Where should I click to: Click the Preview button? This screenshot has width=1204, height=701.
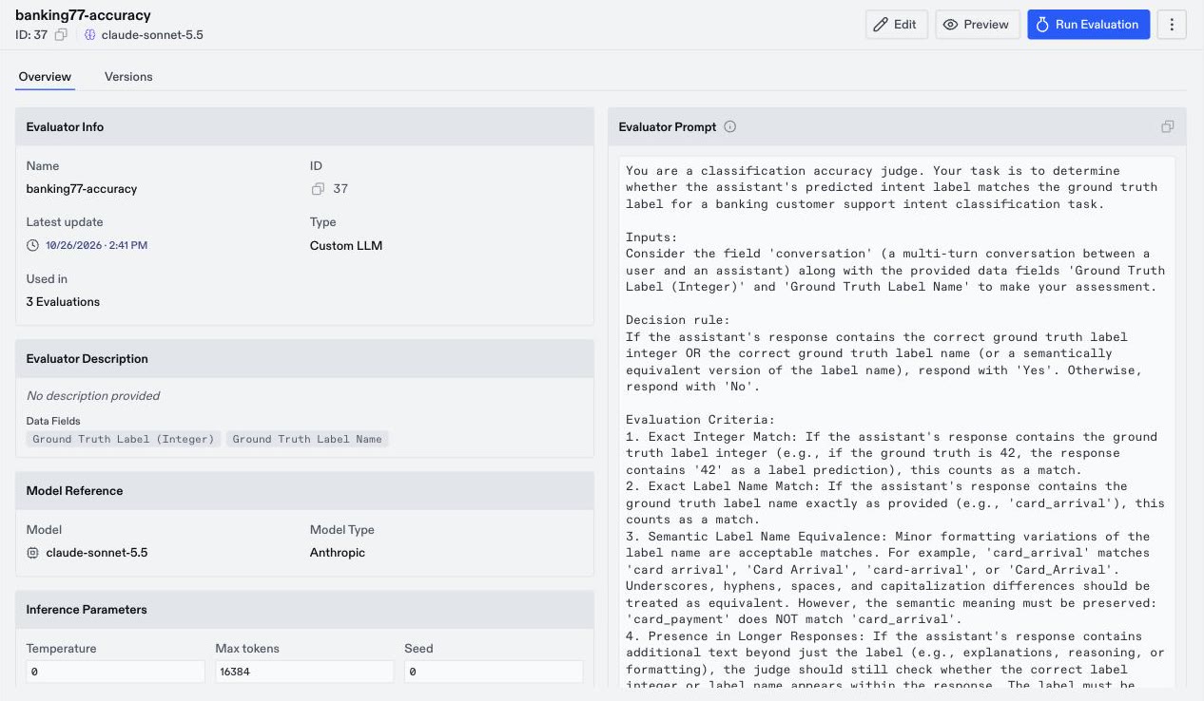click(978, 25)
